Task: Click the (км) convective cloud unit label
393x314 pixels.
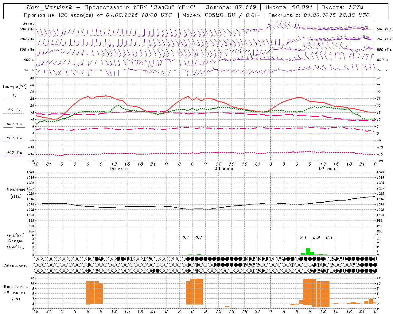Action: tap(16, 299)
